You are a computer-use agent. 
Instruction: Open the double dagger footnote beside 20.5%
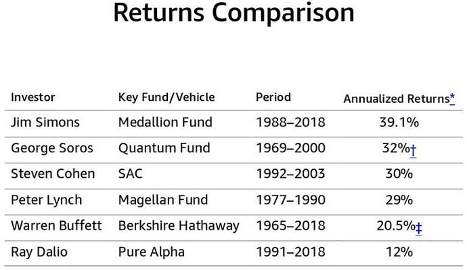pos(418,228)
